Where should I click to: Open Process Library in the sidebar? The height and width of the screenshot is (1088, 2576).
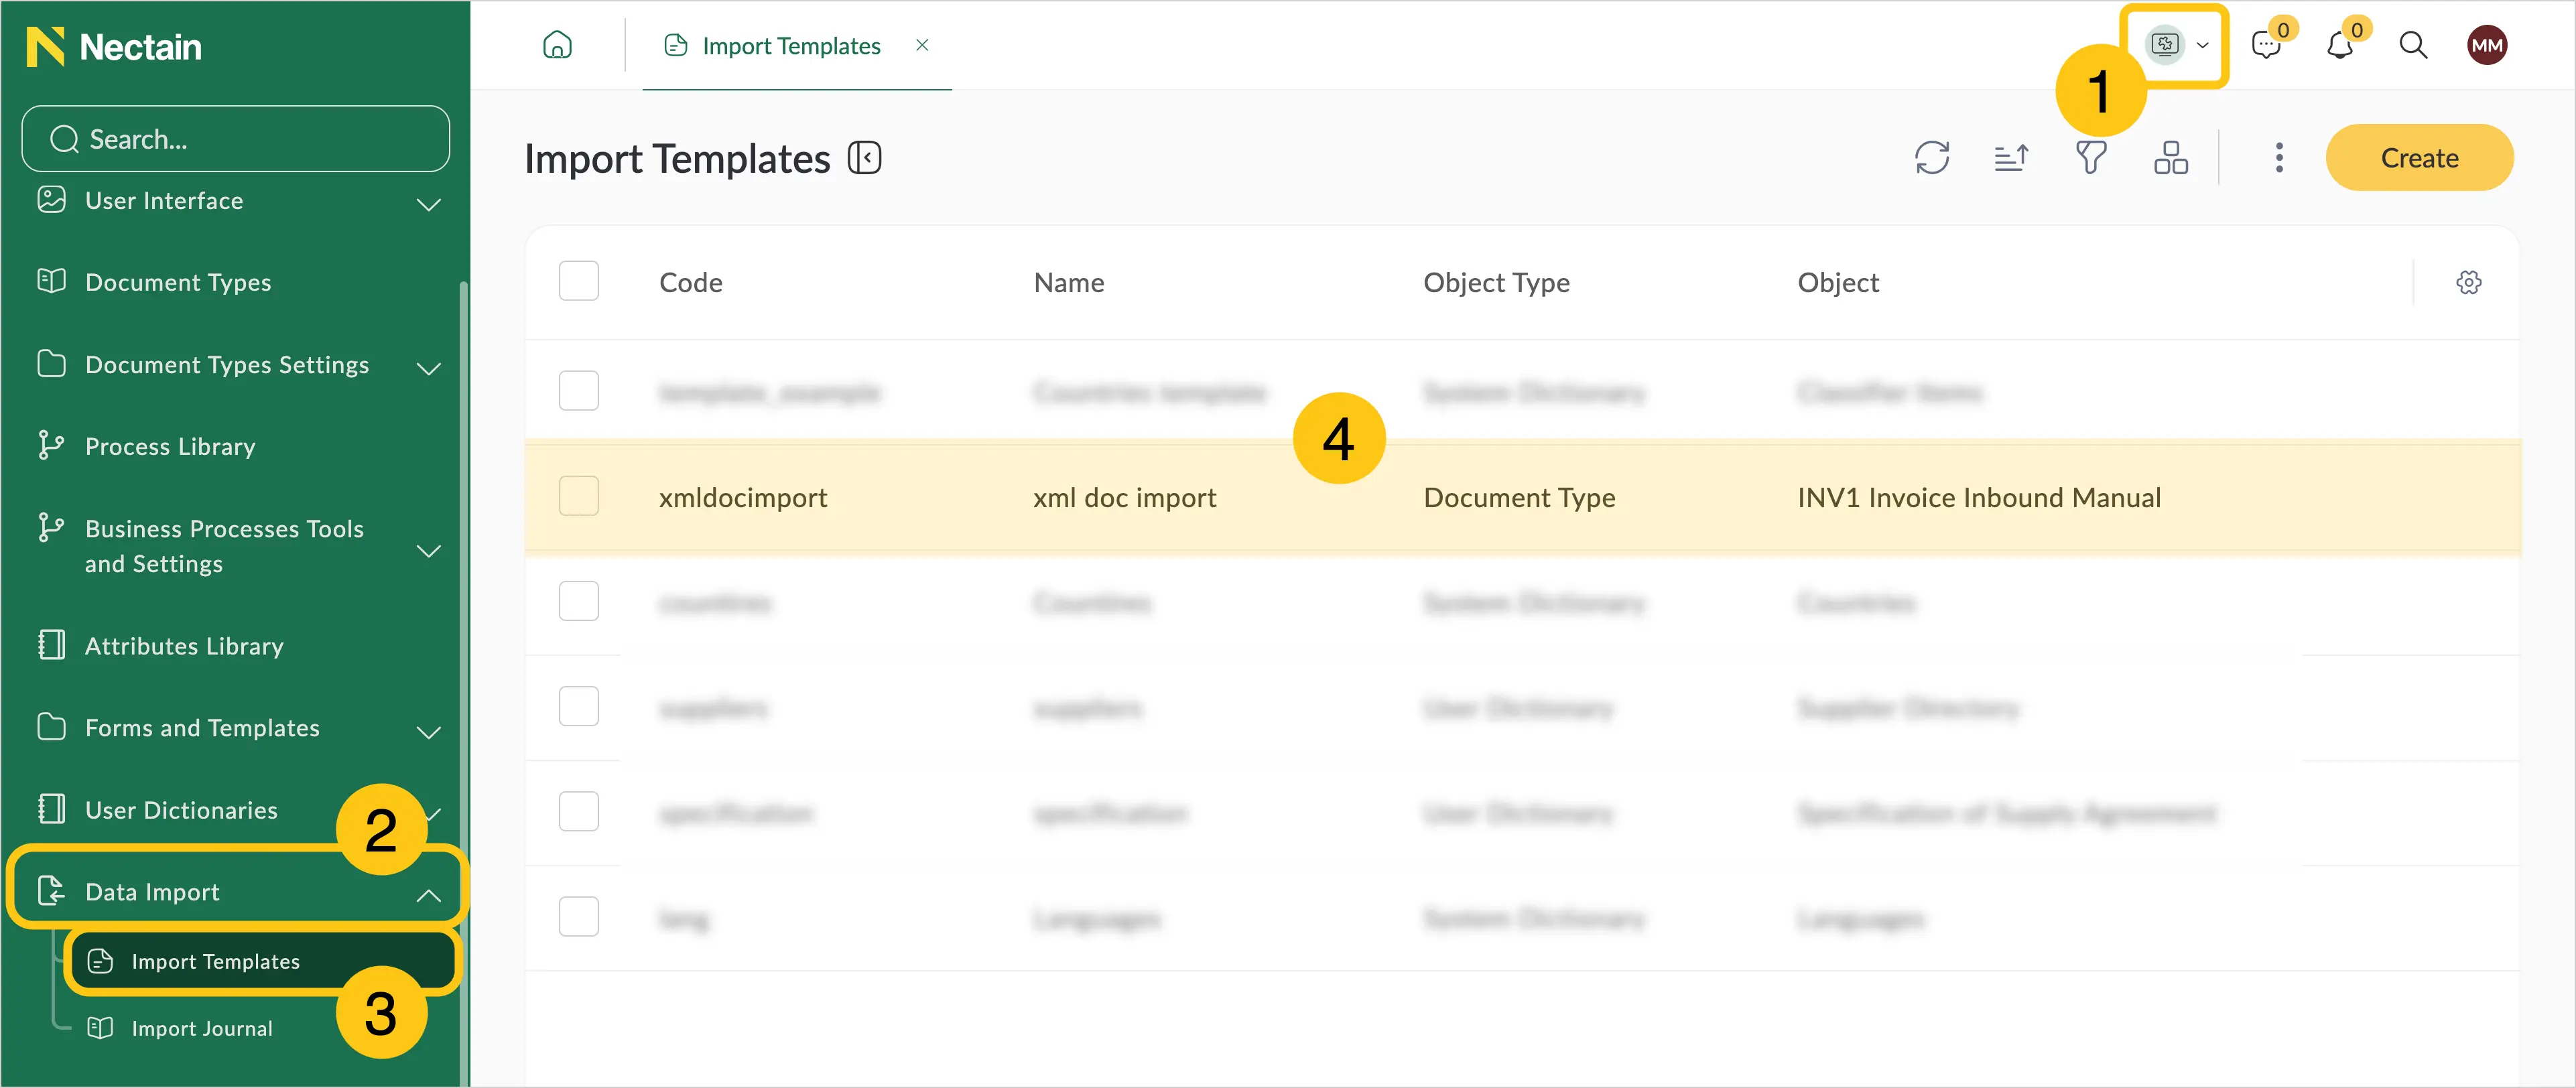tap(170, 447)
